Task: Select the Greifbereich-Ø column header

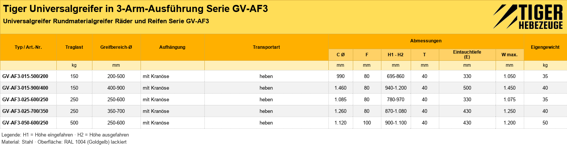Action: [116, 47]
